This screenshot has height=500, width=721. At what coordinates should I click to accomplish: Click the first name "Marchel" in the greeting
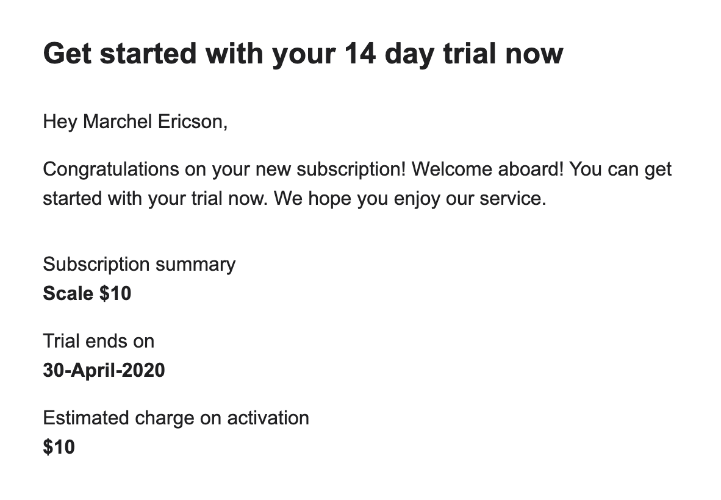coord(117,122)
